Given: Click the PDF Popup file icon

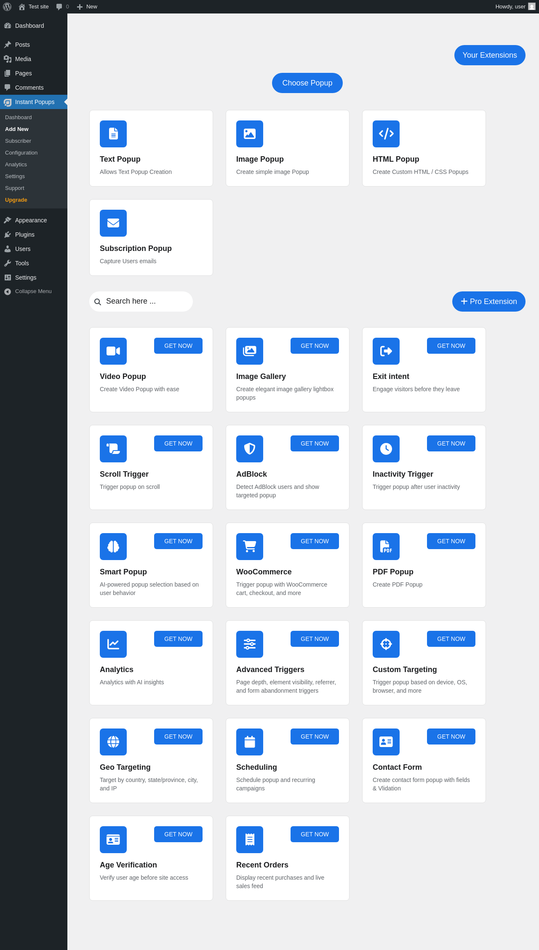Looking at the screenshot, I should 386,547.
